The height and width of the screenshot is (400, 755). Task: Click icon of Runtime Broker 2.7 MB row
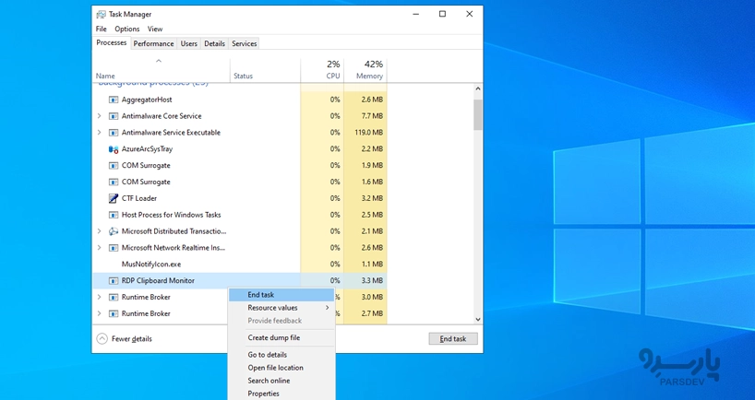coord(114,313)
